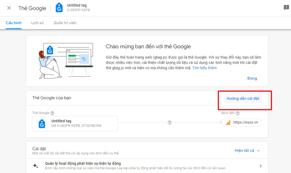Open Quản lý hoạt động phát hiện sự kiện tự động
291x173 pixels.
(x=147, y=166)
